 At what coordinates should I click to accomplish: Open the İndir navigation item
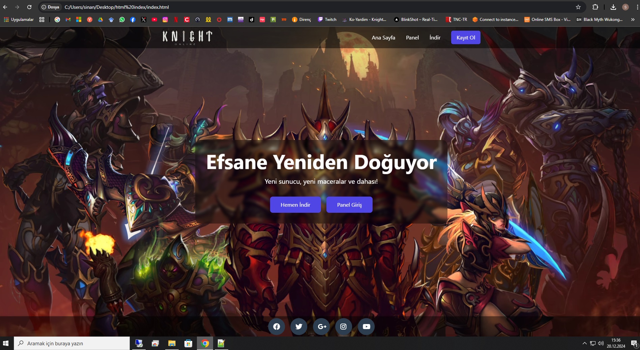(x=435, y=37)
